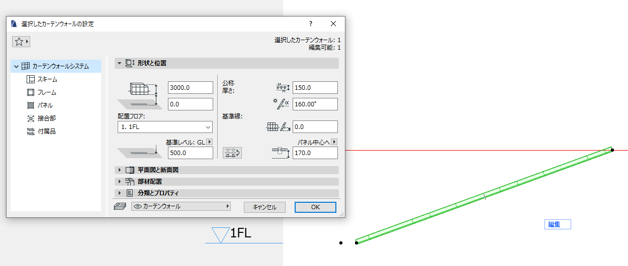628x266 pixels.
Task: Click the layer stack icon
Action: 120,206
